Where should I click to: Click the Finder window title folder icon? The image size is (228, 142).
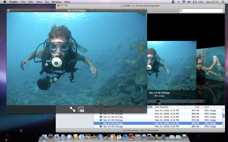(x=122, y=6)
